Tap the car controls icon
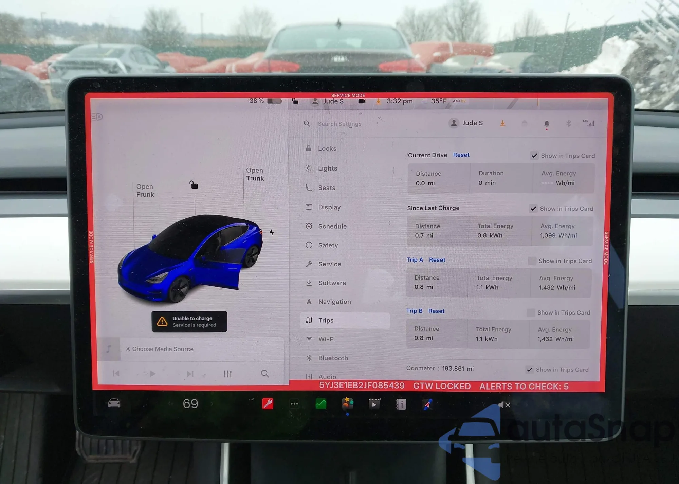679x484 pixels. [114, 403]
